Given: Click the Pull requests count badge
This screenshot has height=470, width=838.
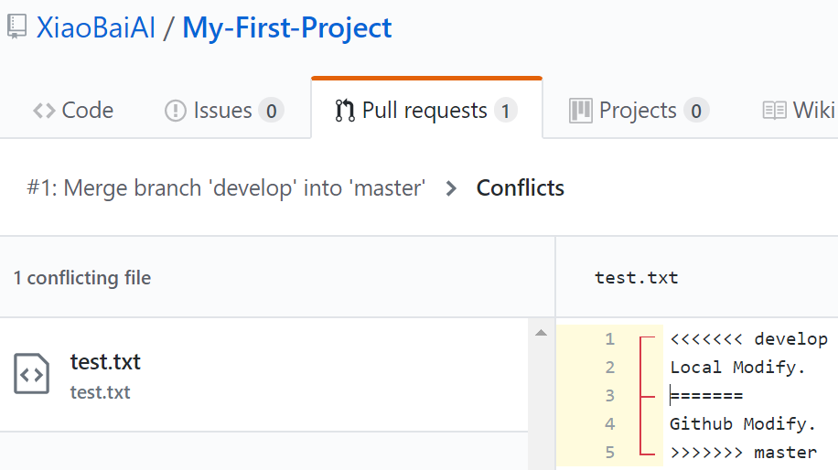Looking at the screenshot, I should tap(505, 111).
